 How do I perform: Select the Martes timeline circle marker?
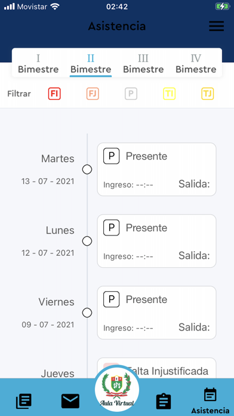[x=87, y=169]
